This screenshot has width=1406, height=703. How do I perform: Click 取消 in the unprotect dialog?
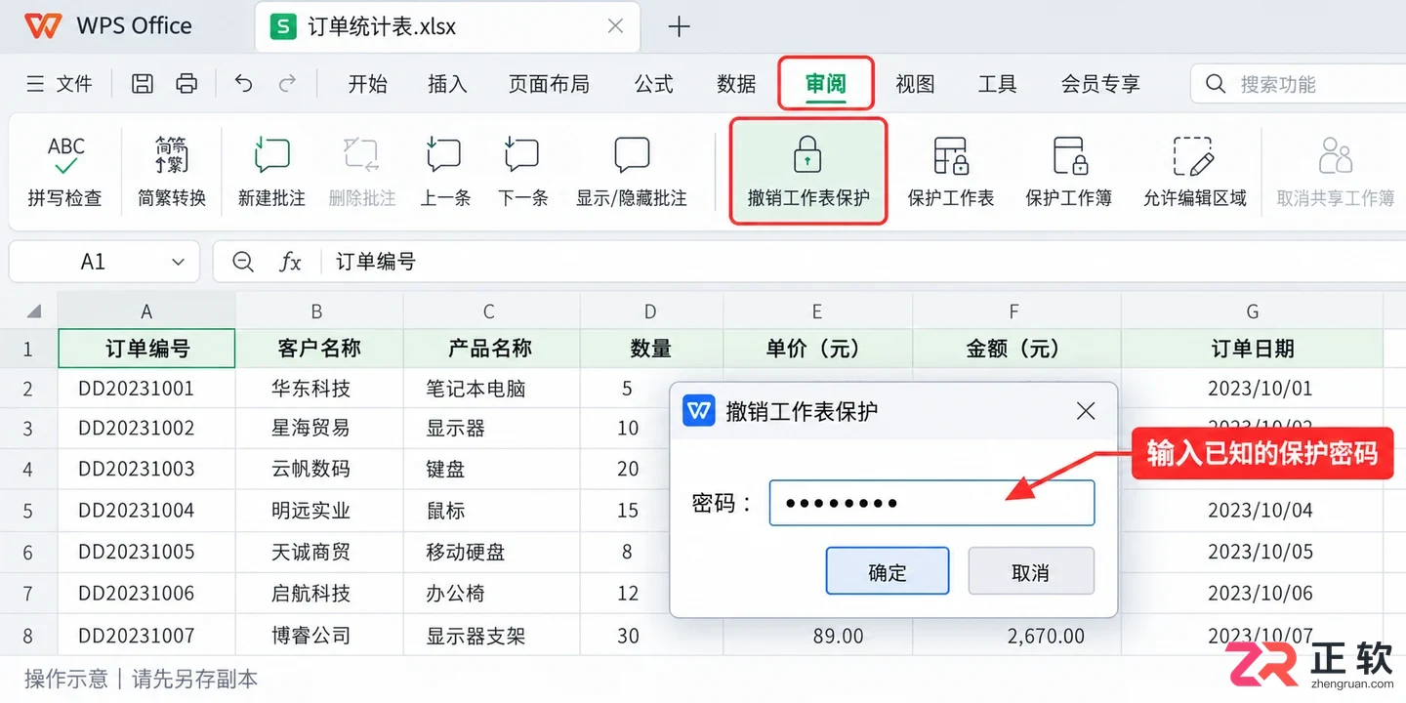[1031, 571]
